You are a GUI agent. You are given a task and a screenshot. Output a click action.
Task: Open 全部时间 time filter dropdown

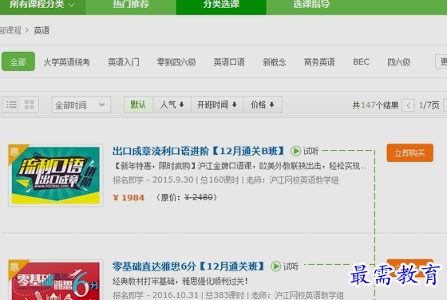81,105
